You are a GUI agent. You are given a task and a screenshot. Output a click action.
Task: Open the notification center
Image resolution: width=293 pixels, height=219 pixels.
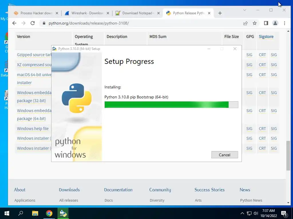click(284, 214)
